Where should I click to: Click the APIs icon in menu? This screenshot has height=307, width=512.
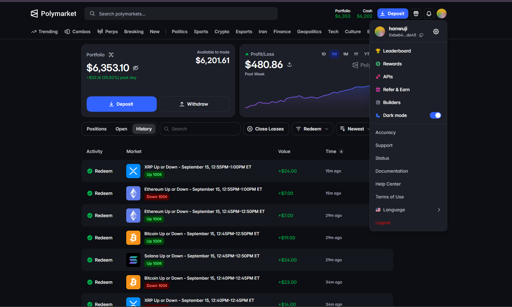pos(378,77)
